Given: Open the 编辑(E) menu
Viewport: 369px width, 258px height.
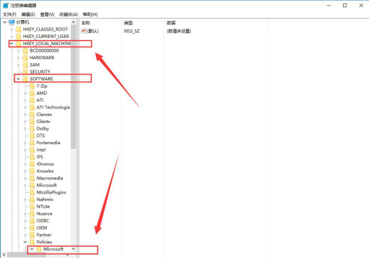Looking at the screenshot, I should click(x=28, y=15).
